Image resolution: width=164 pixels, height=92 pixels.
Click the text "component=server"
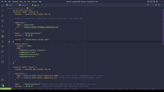(x=27, y=57)
